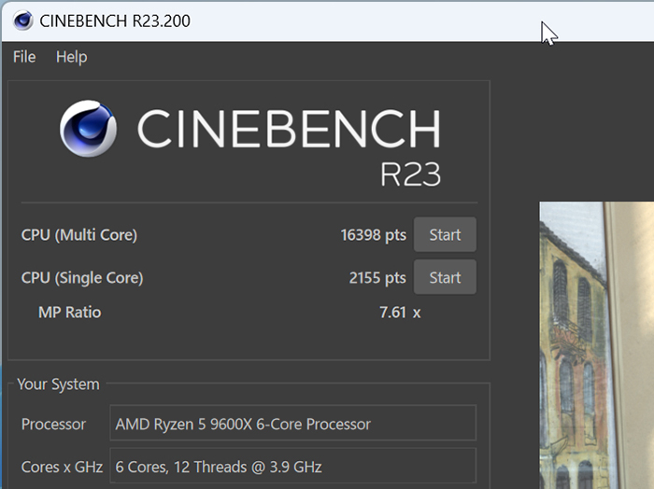Image resolution: width=654 pixels, height=489 pixels.
Task: Click the Cinebench R23 sphere logo
Action: pos(88,128)
